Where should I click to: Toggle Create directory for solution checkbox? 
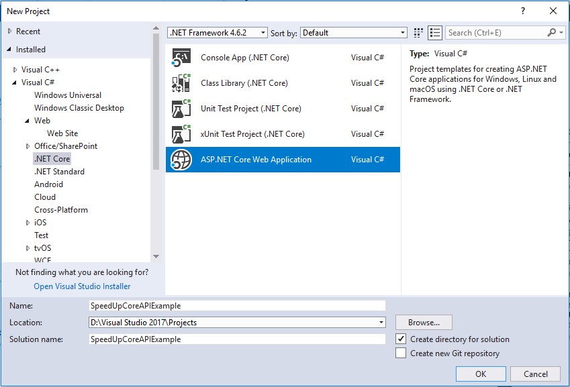[x=401, y=339]
